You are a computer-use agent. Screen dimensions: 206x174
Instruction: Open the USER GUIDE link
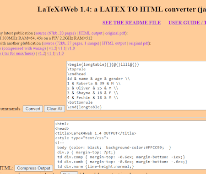click(x=187, y=23)
